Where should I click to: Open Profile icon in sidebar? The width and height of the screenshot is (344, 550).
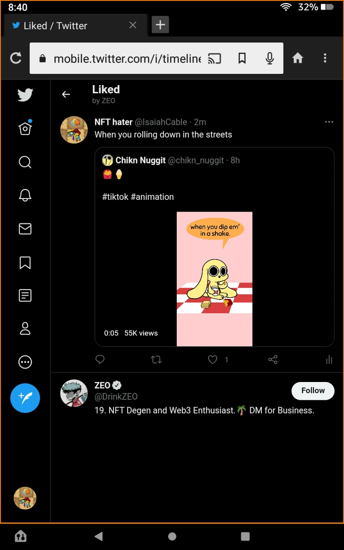pos(25,329)
